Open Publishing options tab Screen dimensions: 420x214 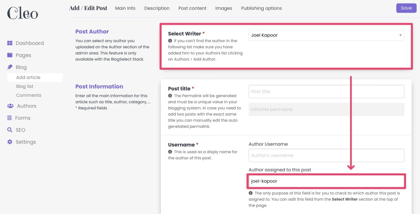coord(261,8)
